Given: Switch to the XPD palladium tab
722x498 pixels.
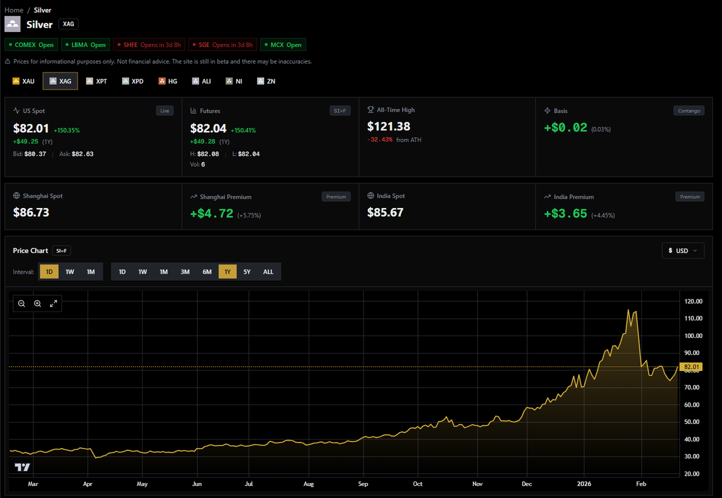Looking at the screenshot, I should [132, 81].
